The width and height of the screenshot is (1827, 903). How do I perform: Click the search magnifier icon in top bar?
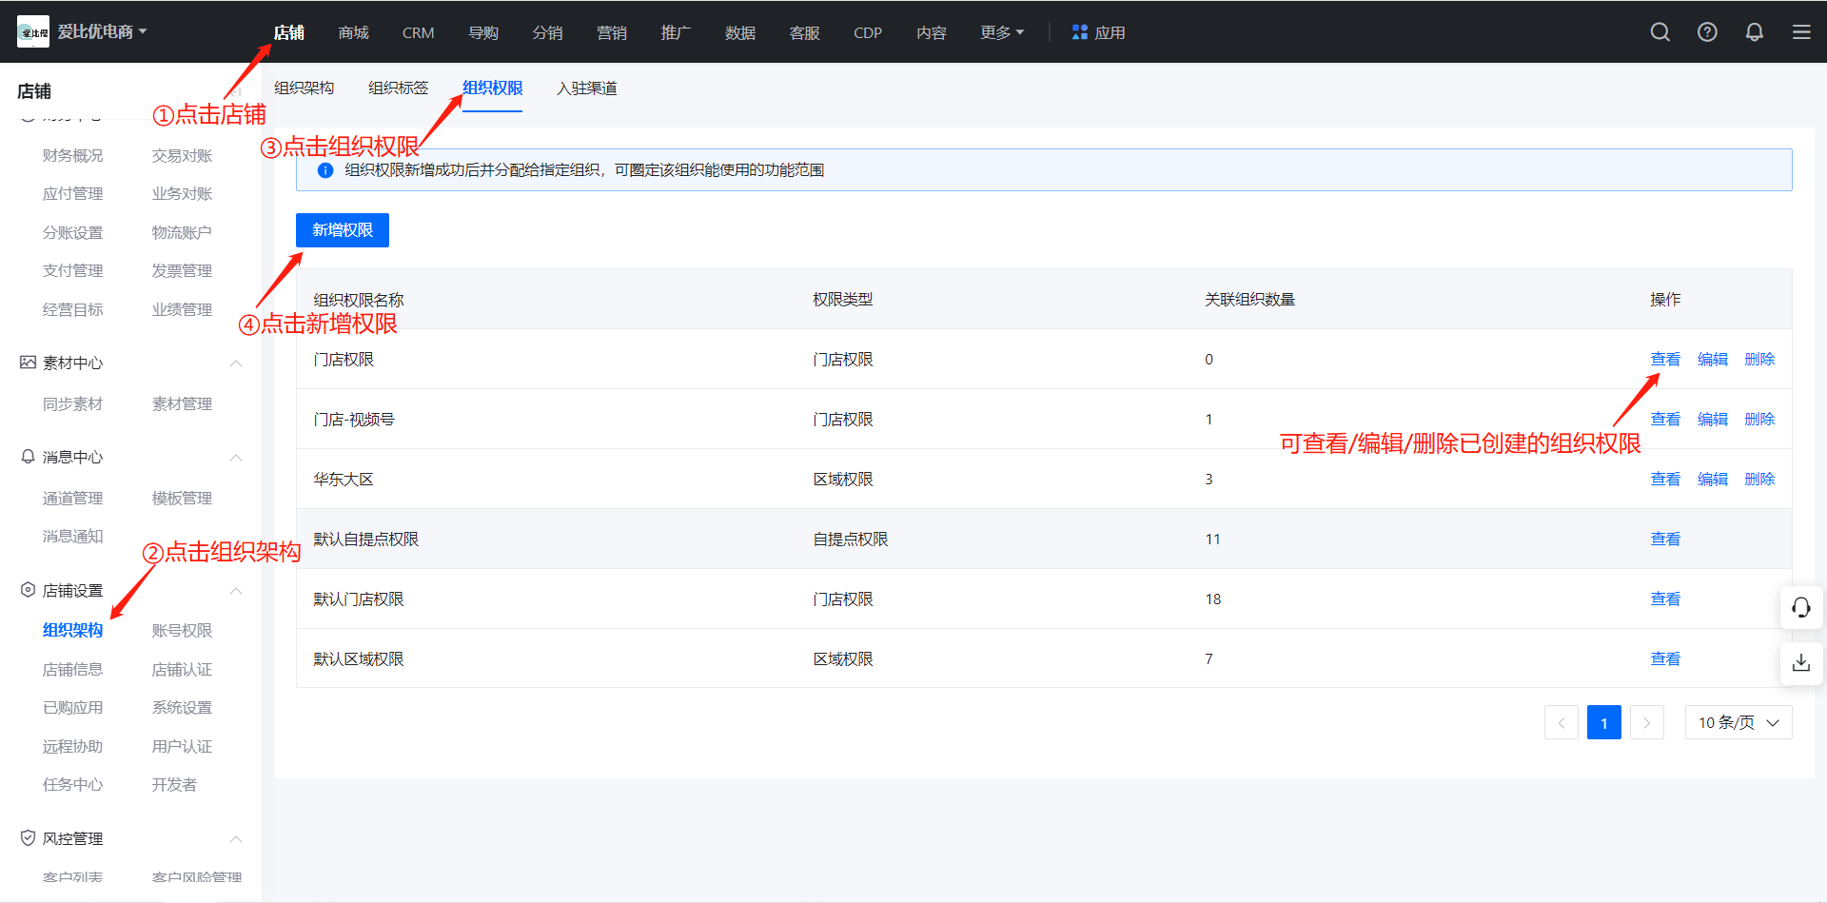1660,32
